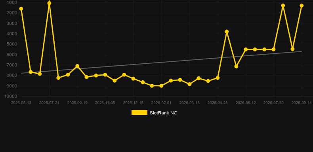The width and height of the screenshot is (313, 152).
Task: Click the 4000 y-axis label
Action: [x=12, y=34]
